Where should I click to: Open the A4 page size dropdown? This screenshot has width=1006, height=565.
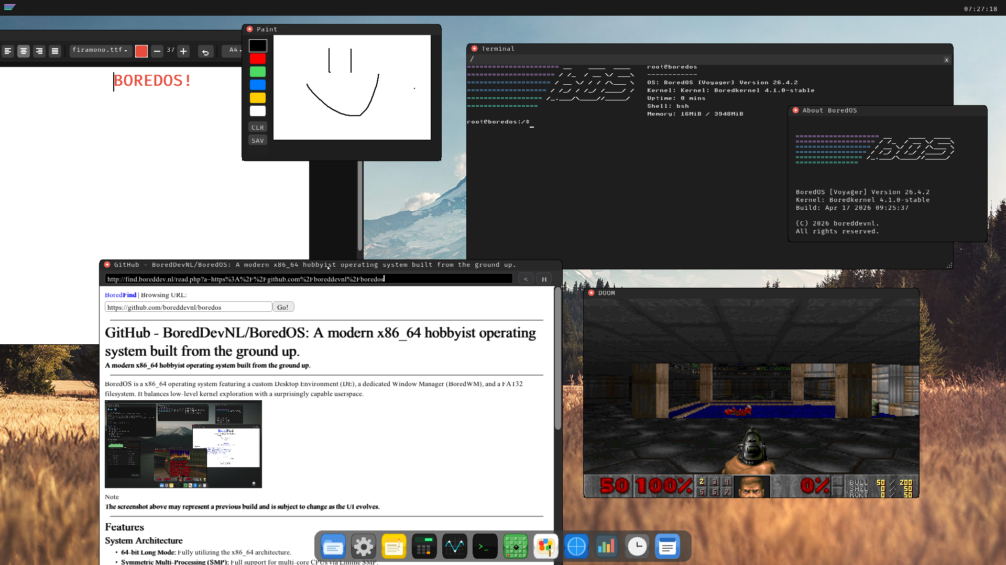click(x=233, y=50)
